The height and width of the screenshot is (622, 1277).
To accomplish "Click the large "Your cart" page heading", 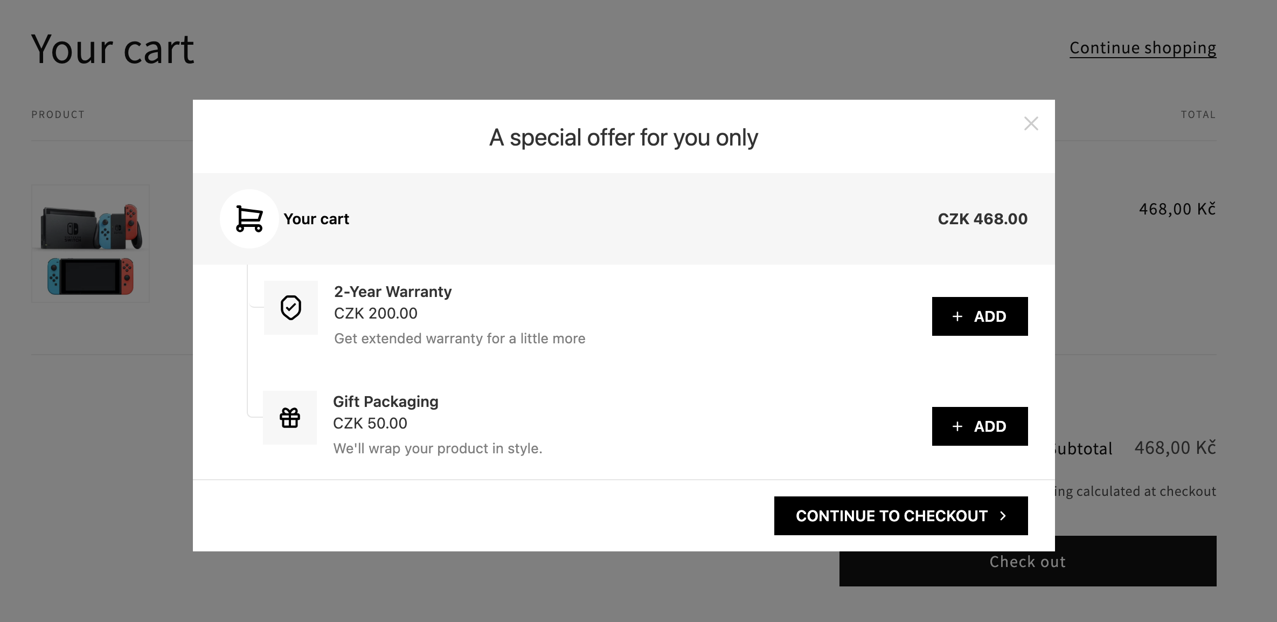I will (x=113, y=50).
